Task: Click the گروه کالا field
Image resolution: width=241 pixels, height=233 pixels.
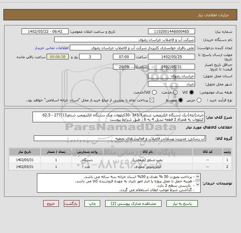Action: click(x=120, y=138)
